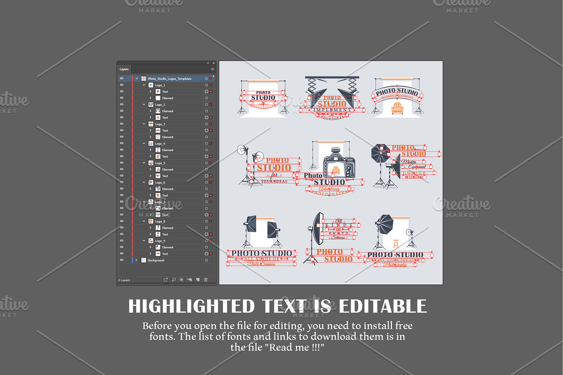Click the target circle of Logo_3
The width and height of the screenshot is (563, 375).
click(x=206, y=124)
